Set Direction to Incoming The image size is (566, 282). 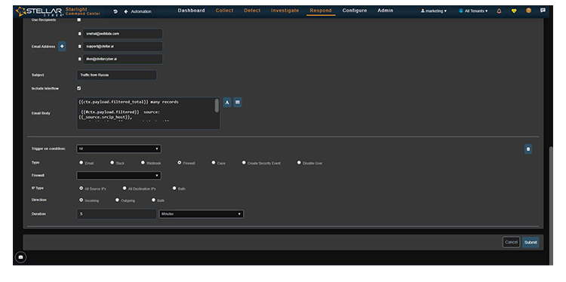[82, 200]
